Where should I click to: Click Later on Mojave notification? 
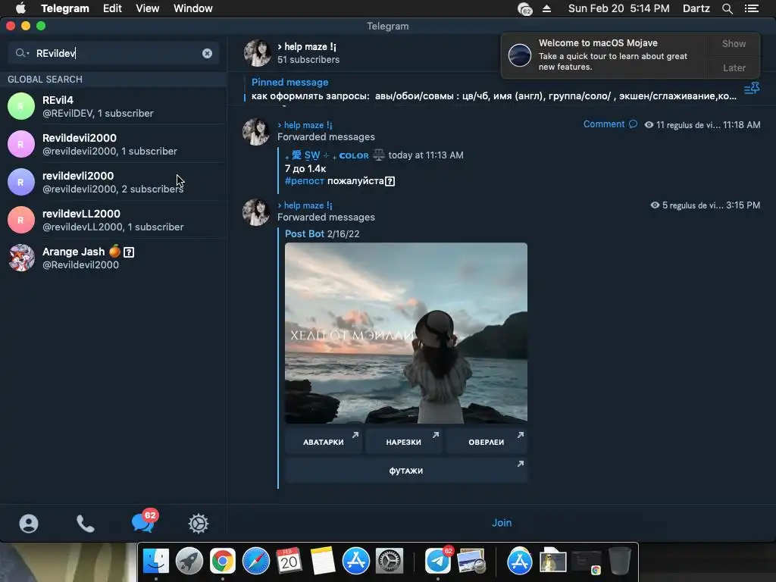click(x=734, y=67)
